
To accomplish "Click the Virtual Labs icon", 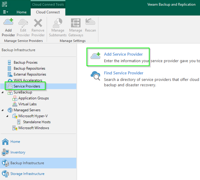I will (x=15, y=104).
